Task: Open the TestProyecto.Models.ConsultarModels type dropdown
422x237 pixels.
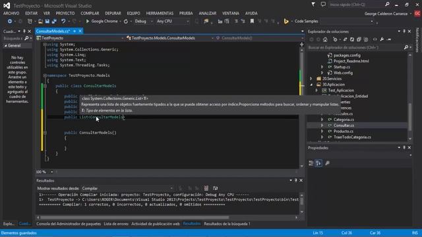Action: click(212, 38)
